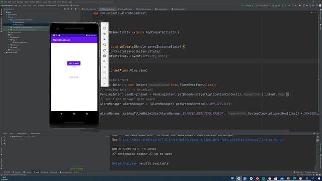Click the Spotify icon in Windows taskbar
This screenshot has width=322, height=181.
(263, 178)
